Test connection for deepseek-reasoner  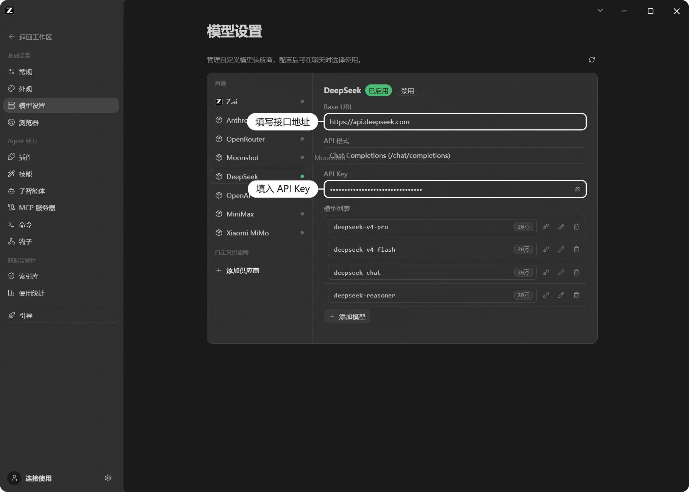[x=546, y=295]
